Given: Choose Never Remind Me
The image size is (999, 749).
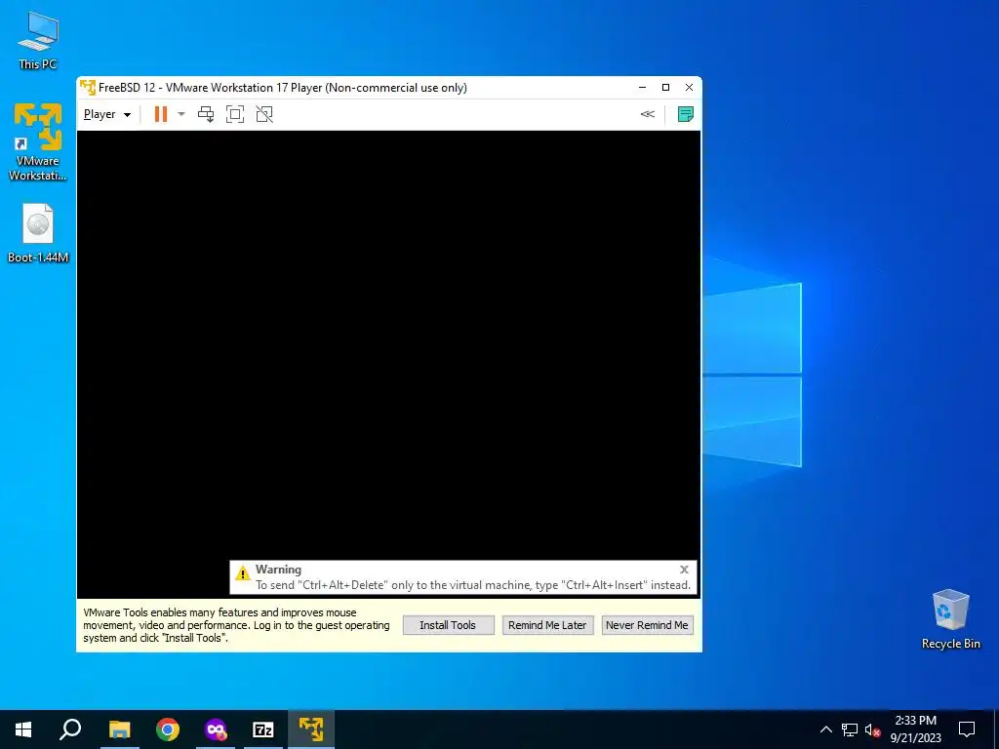Looking at the screenshot, I should pyautogui.click(x=647, y=625).
